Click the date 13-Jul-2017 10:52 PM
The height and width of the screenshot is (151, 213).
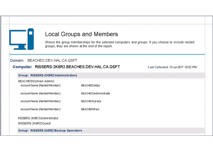click(183, 67)
